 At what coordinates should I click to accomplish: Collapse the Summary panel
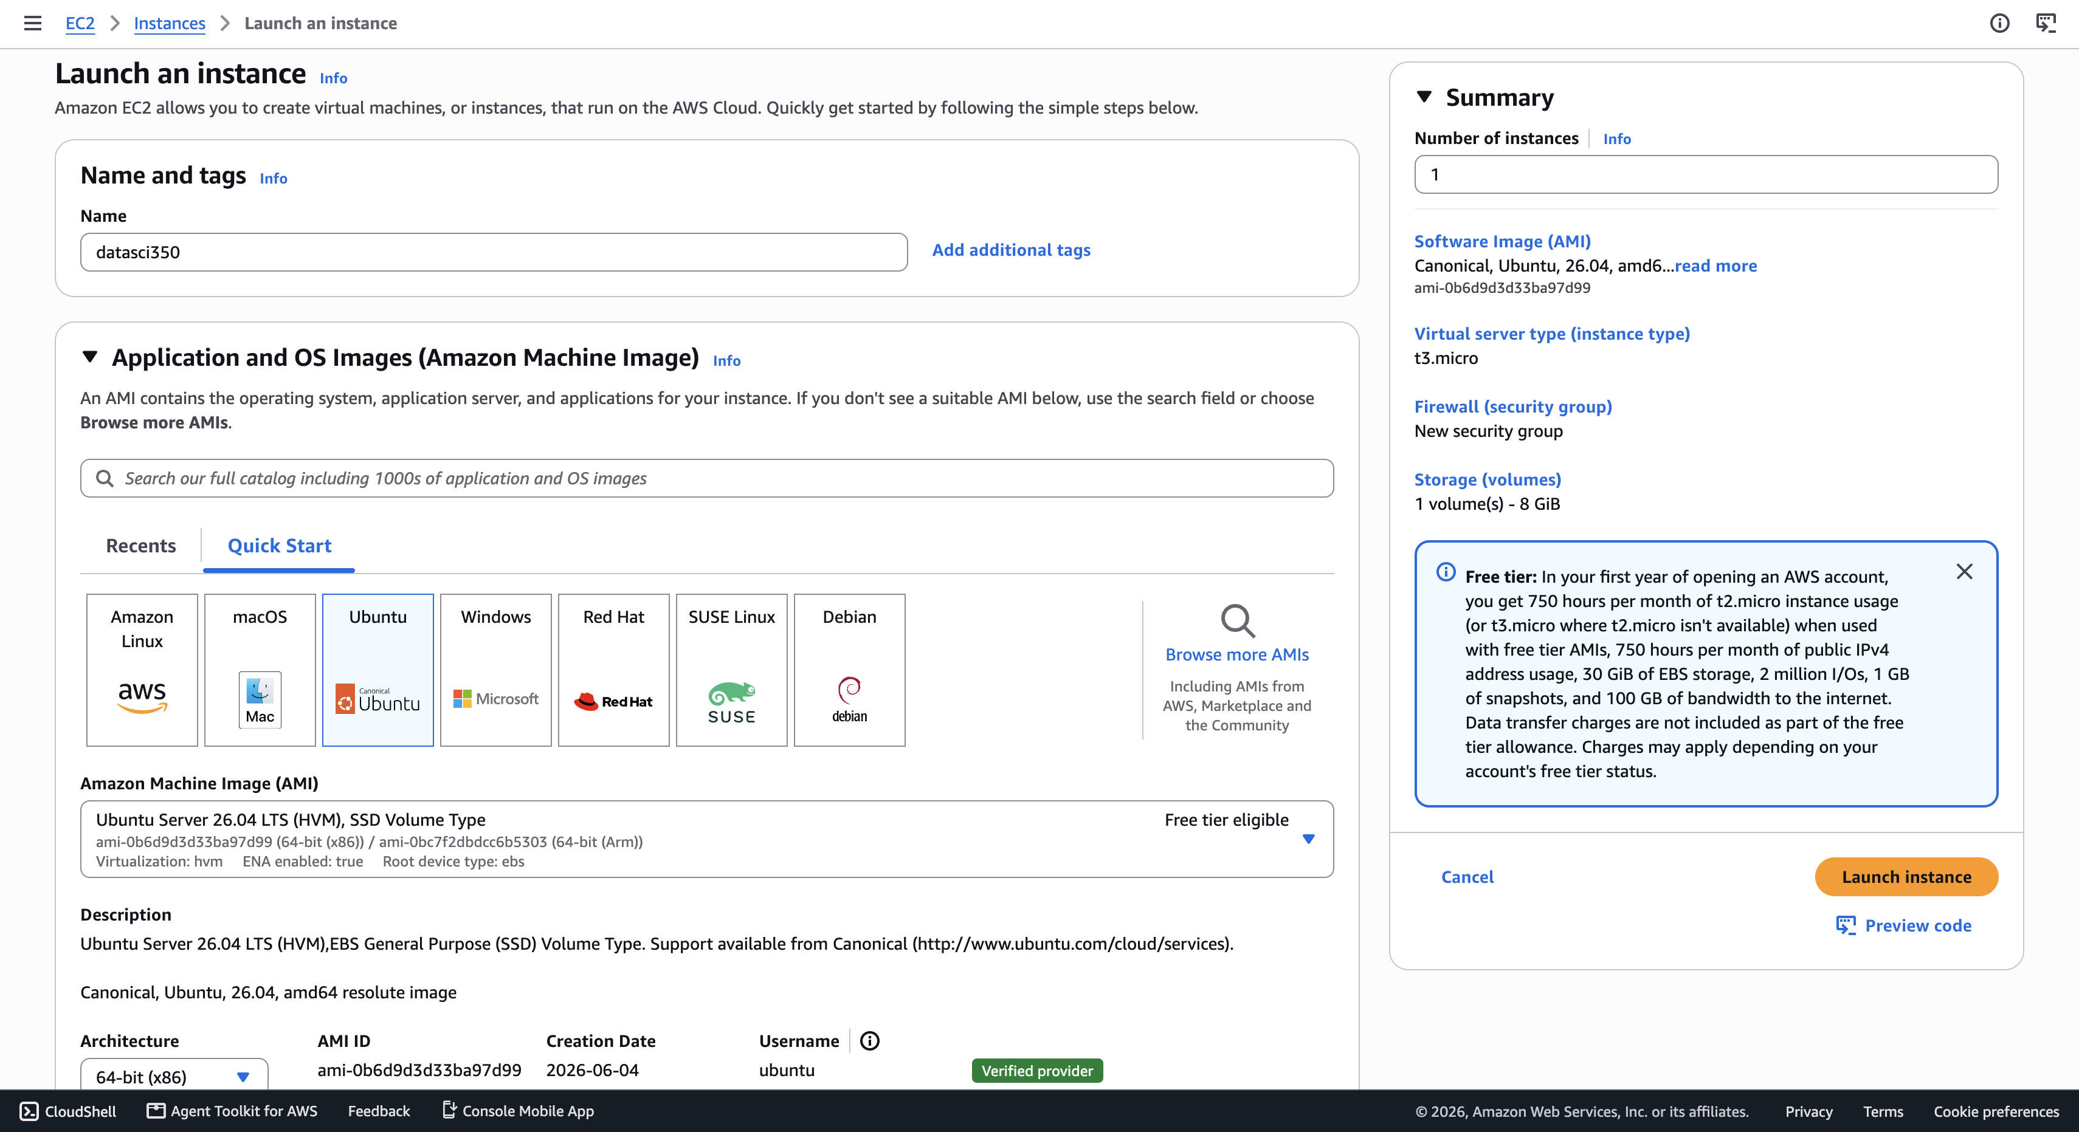1424,98
